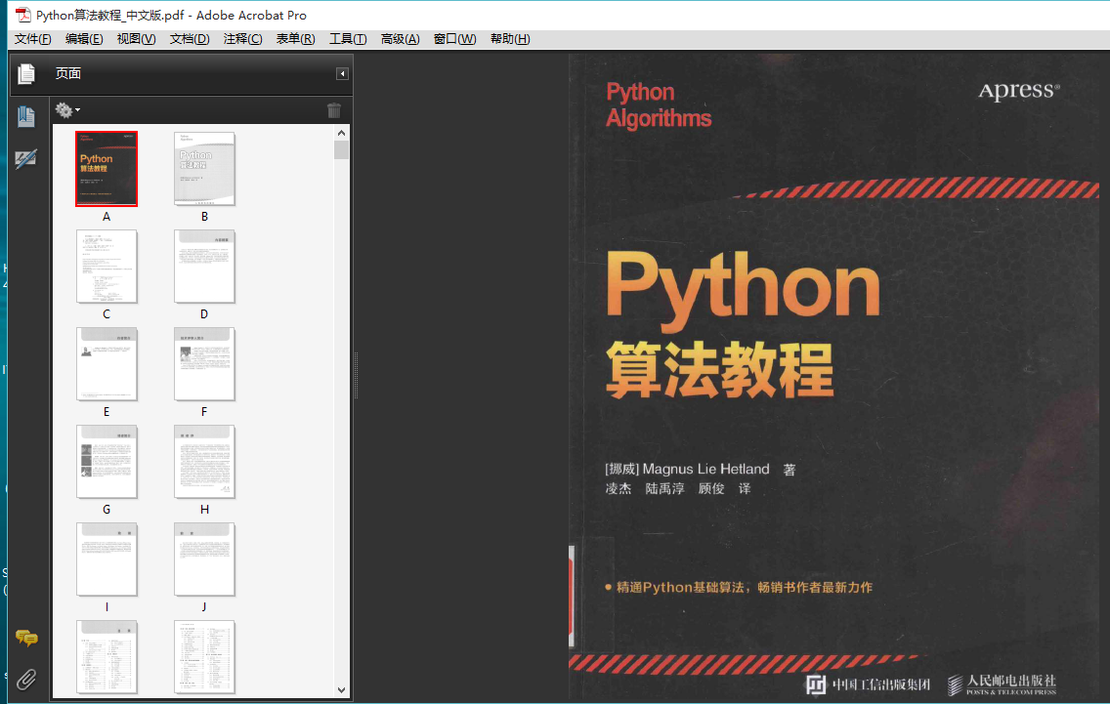
Task: Click the thumbnail scrollbar up arrow
Action: tap(342, 133)
